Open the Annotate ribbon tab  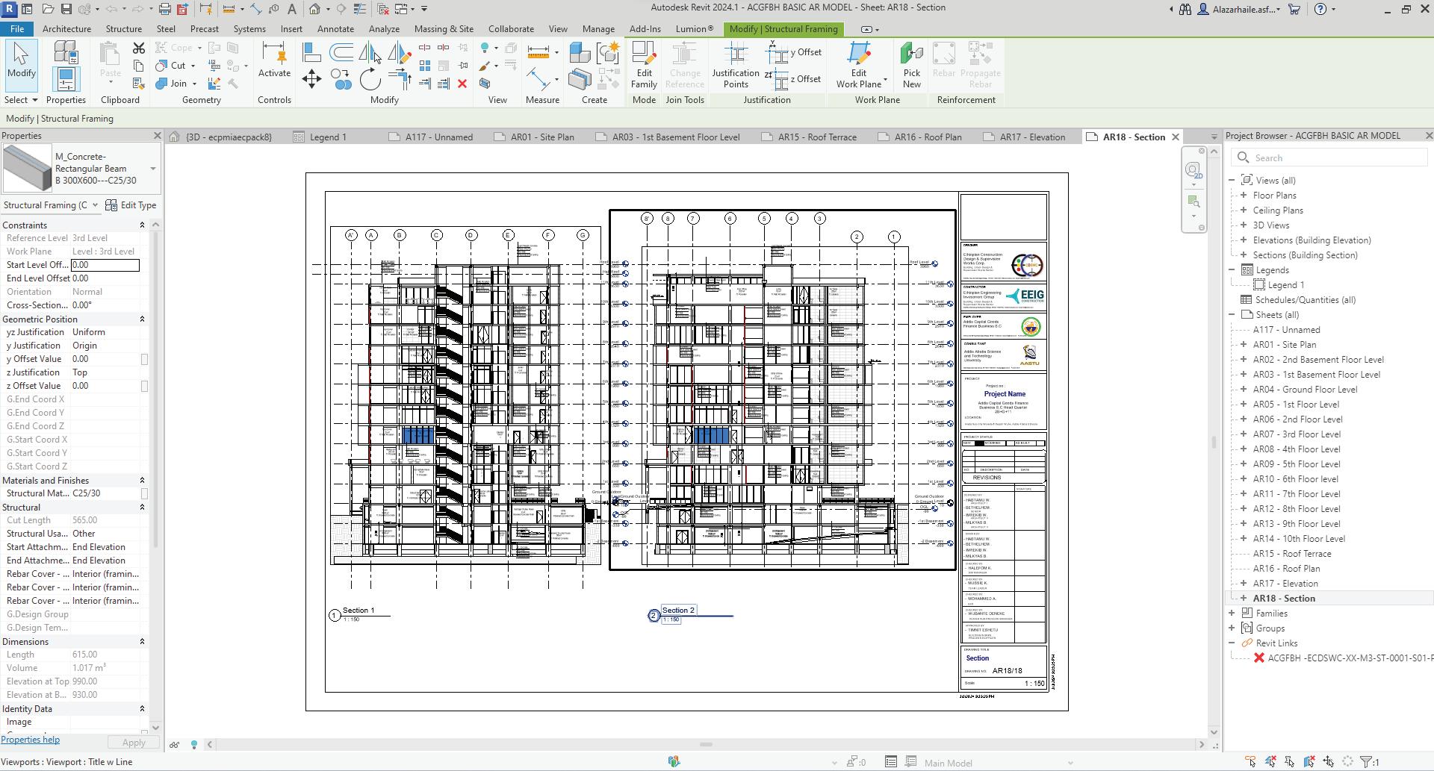pyautogui.click(x=335, y=29)
